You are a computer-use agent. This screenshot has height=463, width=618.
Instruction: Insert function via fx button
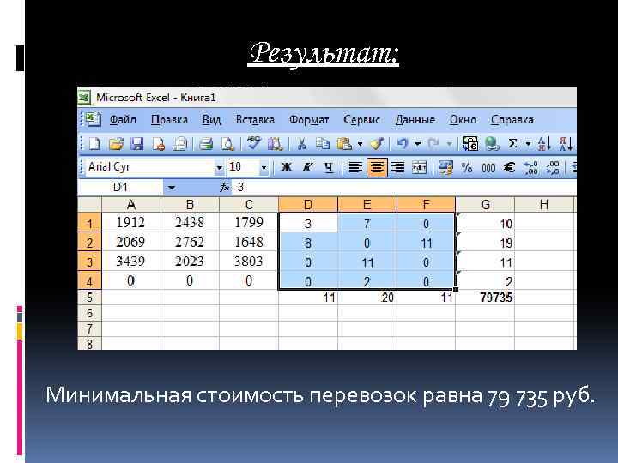225,187
